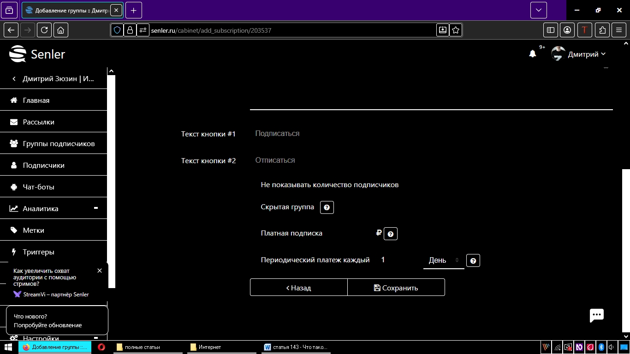Click help icon beside the День selector
Image resolution: width=630 pixels, height=354 pixels.
[473, 260]
